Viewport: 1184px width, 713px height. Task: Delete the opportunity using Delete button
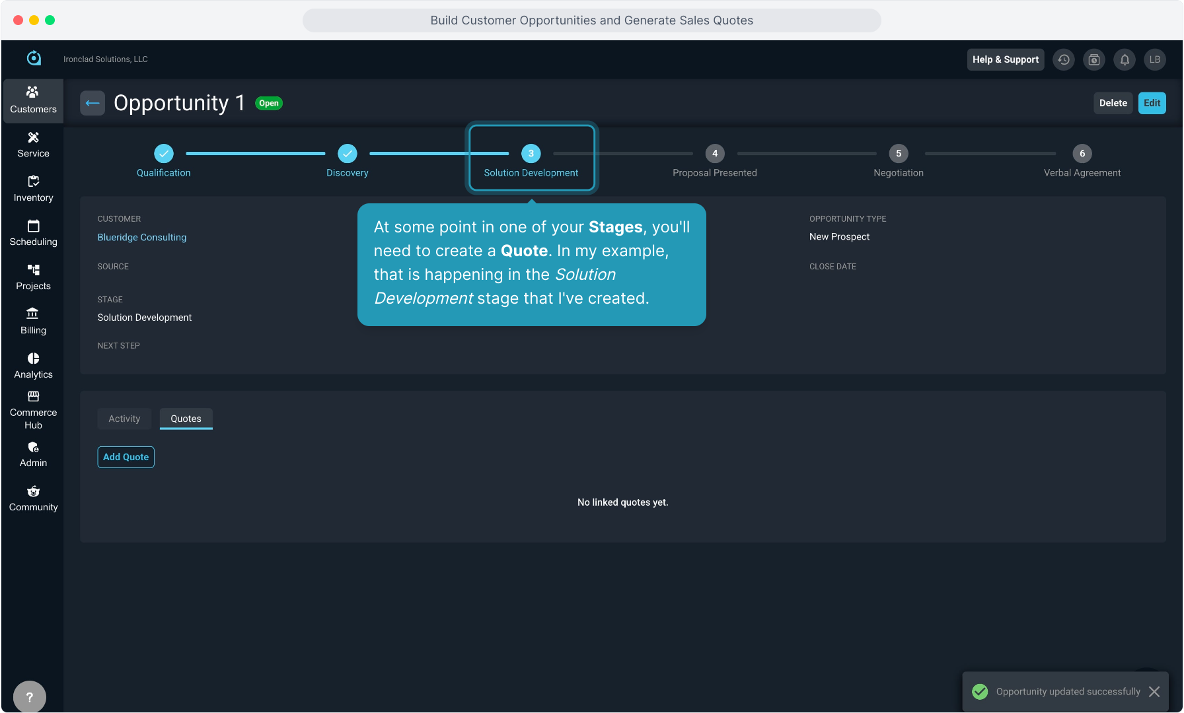tap(1113, 103)
